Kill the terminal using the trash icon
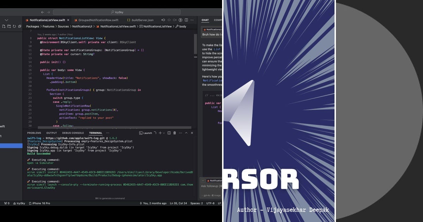423x222 pixels. click(174, 133)
